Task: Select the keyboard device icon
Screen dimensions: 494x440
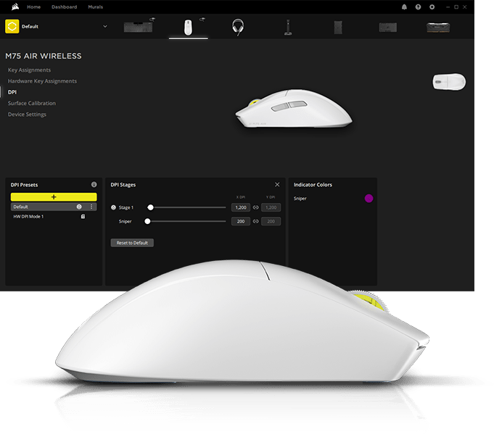Action: (138, 27)
